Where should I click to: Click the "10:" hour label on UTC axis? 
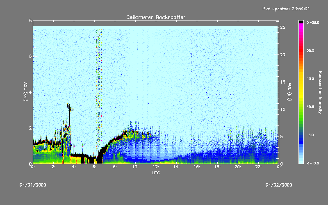[135, 167]
